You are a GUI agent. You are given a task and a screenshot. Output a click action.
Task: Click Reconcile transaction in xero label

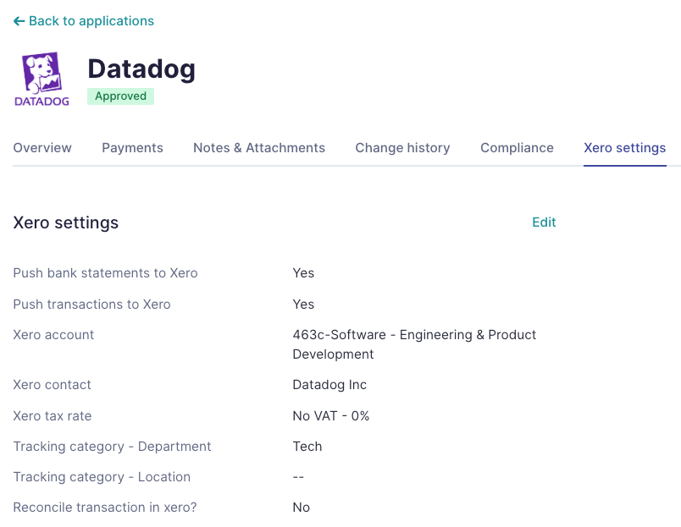coord(105,507)
